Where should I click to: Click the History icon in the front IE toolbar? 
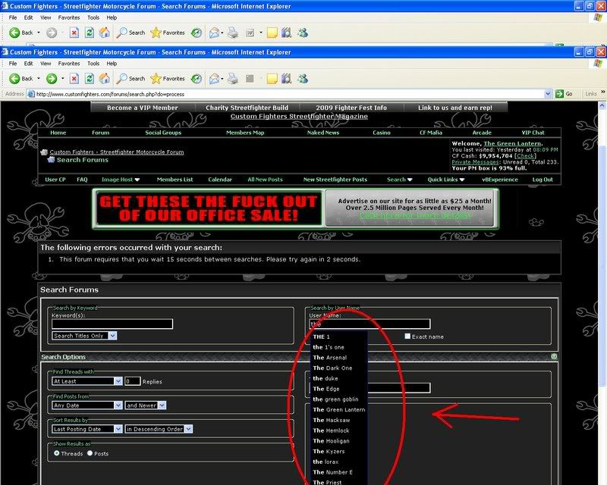[x=197, y=79]
